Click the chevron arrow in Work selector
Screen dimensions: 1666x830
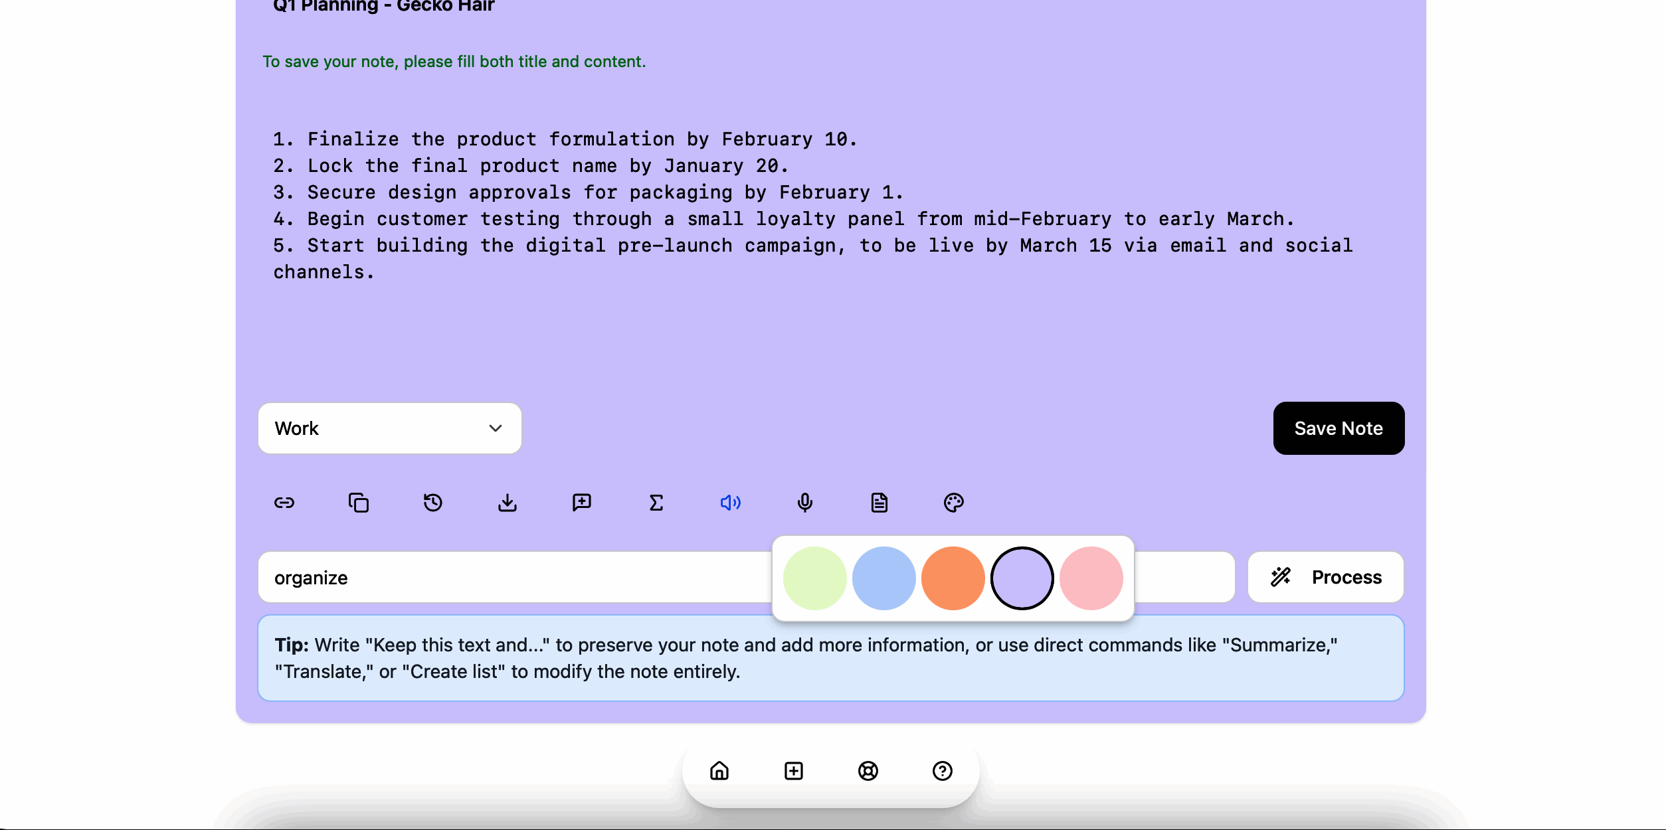496,428
